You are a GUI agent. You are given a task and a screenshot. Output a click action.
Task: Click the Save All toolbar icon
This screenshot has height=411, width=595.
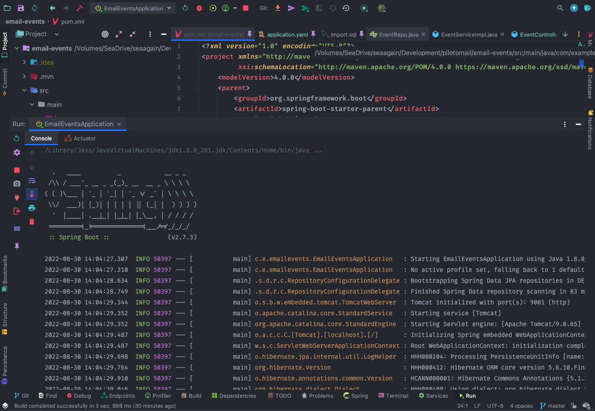(21, 8)
